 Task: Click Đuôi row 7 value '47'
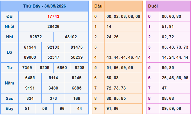164,88
